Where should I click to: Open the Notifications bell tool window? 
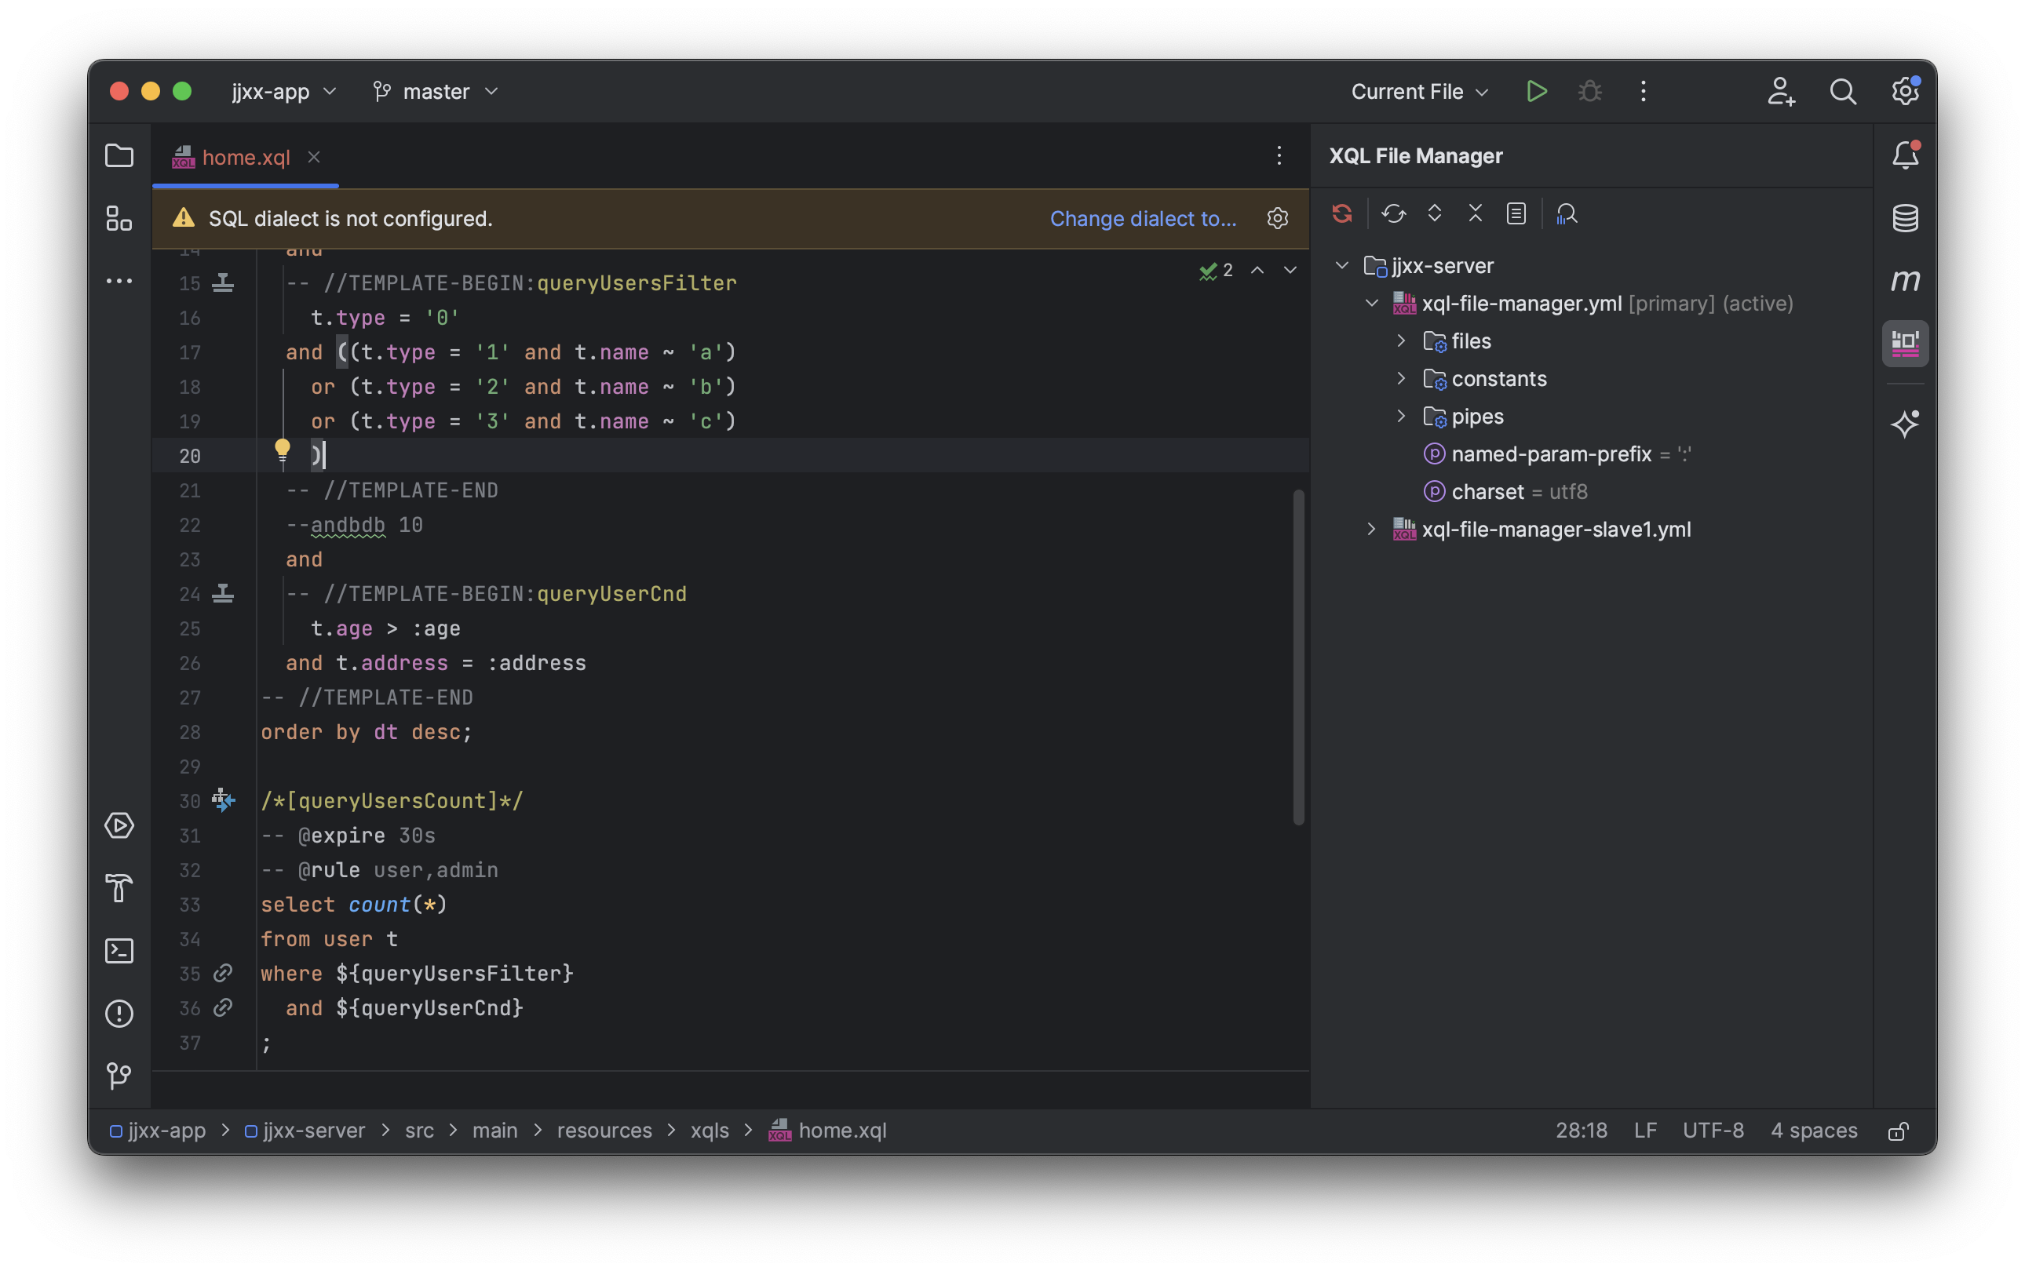pos(1905,155)
